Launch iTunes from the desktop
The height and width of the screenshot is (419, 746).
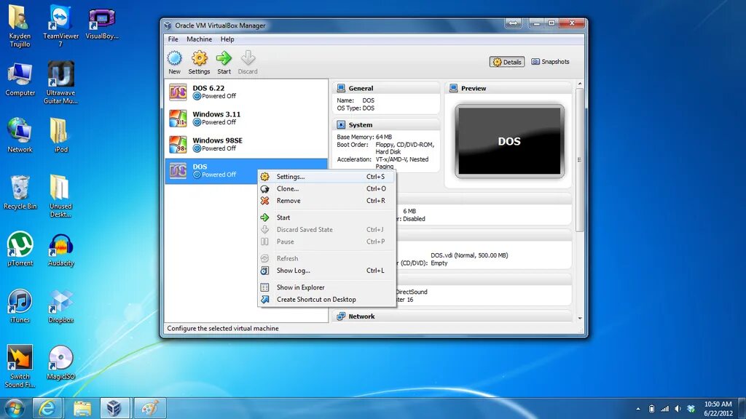pos(20,306)
